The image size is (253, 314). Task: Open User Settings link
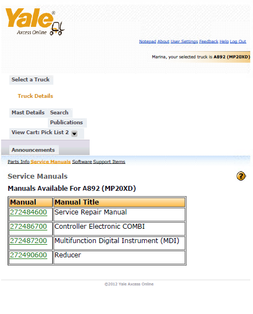[x=184, y=41]
